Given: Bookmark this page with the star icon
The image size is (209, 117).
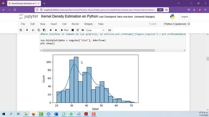Looking at the screenshot, I should point(166,10).
